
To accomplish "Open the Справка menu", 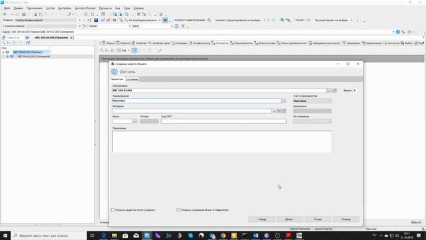I will click(138, 9).
